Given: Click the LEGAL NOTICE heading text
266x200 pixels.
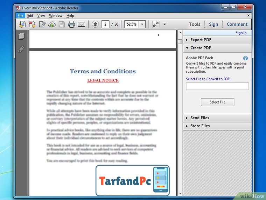Looking at the screenshot, I should point(103,80).
